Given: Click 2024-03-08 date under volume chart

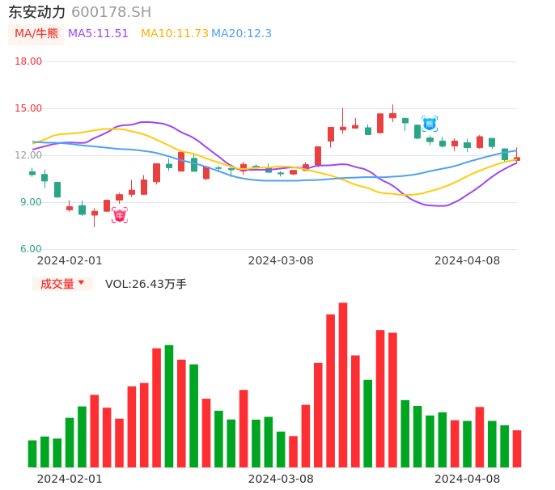Looking at the screenshot, I should click(x=281, y=479).
